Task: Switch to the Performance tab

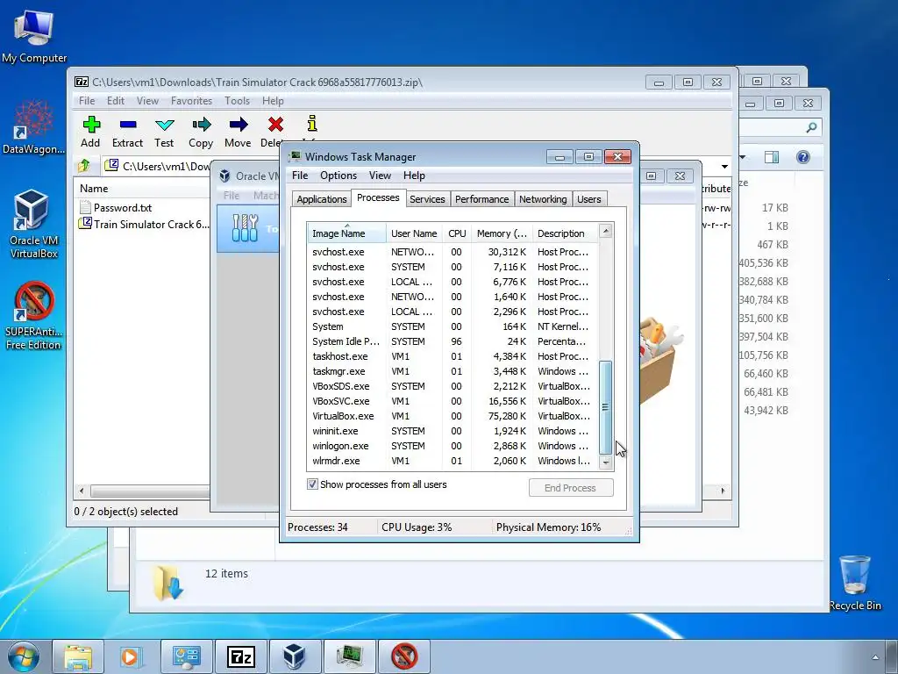Action: pyautogui.click(x=481, y=199)
